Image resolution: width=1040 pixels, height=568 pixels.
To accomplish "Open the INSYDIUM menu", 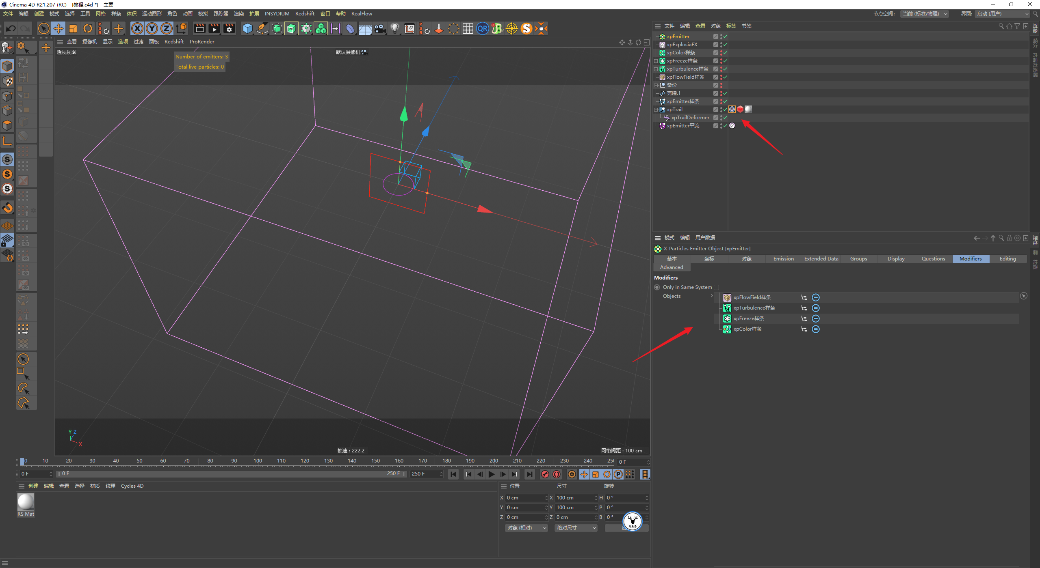I will click(x=277, y=14).
